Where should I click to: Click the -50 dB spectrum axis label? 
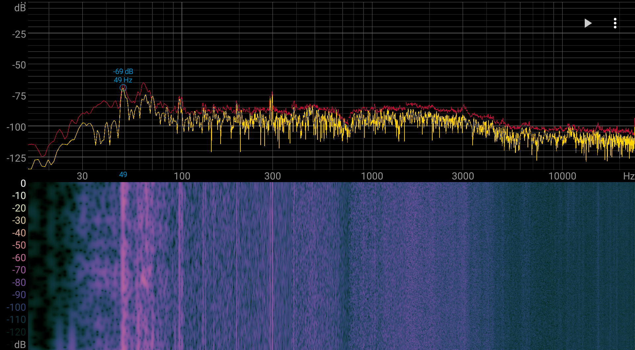19,65
